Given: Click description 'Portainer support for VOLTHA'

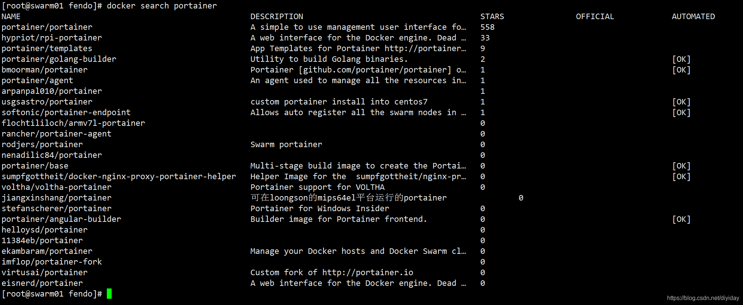Looking at the screenshot, I should (318, 187).
